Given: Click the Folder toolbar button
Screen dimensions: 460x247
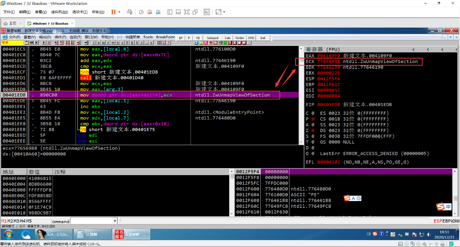Looking at the screenshot, I should [240, 38].
